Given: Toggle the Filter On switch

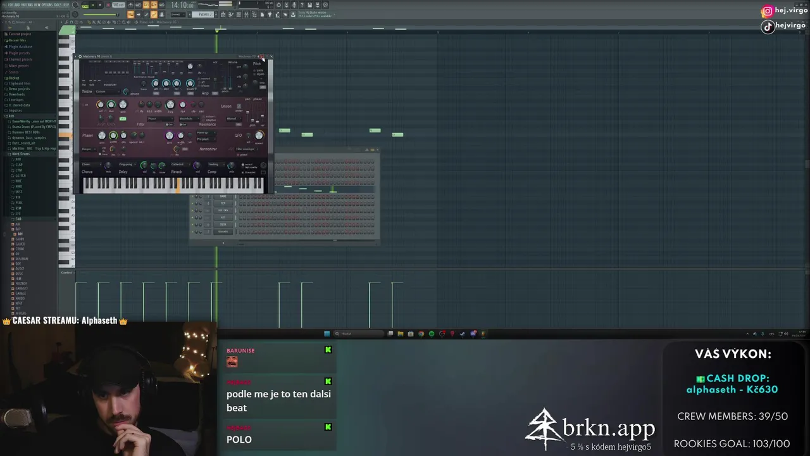Looking at the screenshot, I should [x=170, y=125].
